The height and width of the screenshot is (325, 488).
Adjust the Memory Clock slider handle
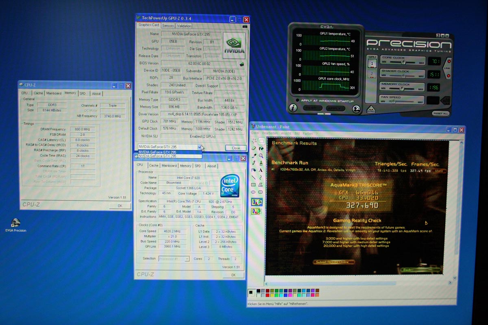401,89
